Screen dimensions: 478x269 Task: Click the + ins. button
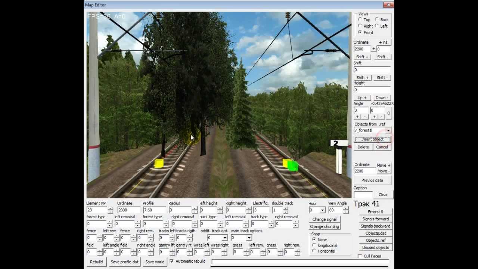(x=384, y=42)
